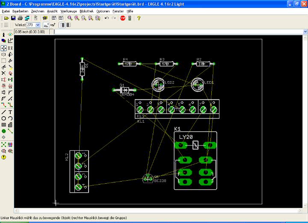
Task: Click the traffic light Go icon
Action: click(x=130, y=18)
